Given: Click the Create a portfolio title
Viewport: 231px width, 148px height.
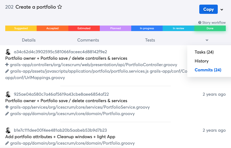Looking at the screenshot, I should [x=36, y=7].
